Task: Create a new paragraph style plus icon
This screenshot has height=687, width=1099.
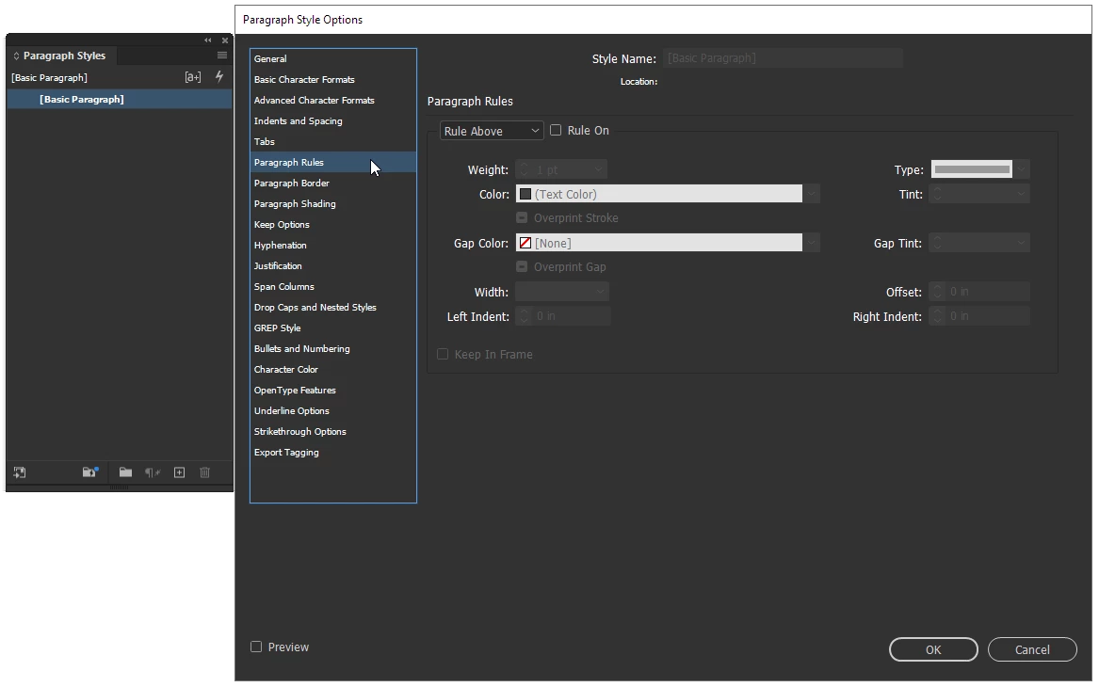Action: [180, 472]
